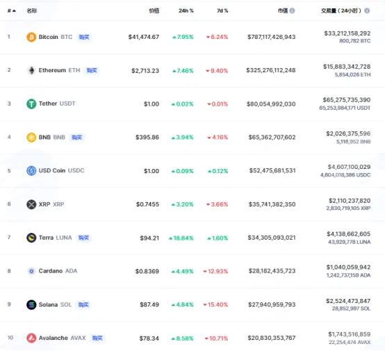Sort the table by 7d % column

coord(222,10)
